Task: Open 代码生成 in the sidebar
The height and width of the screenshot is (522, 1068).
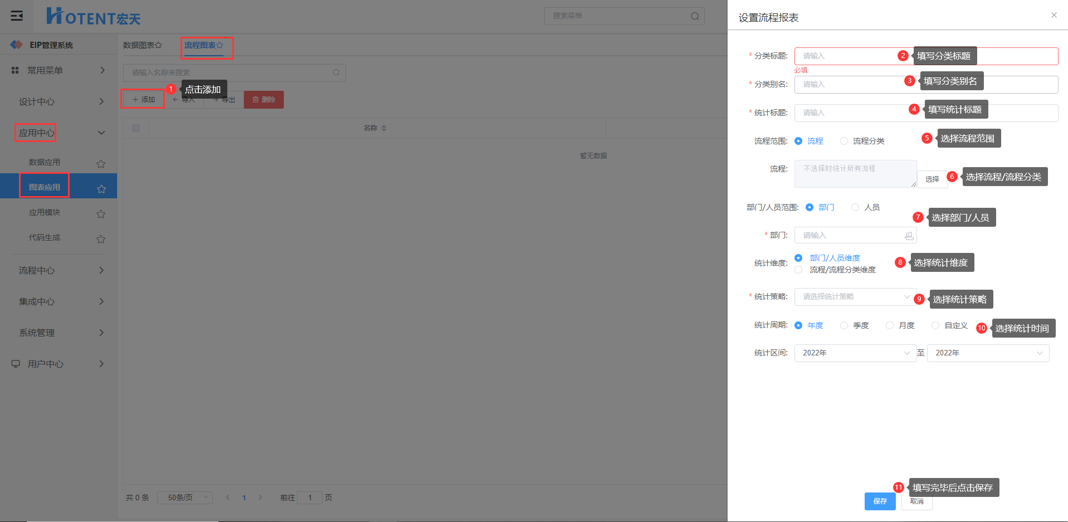Action: 45,237
